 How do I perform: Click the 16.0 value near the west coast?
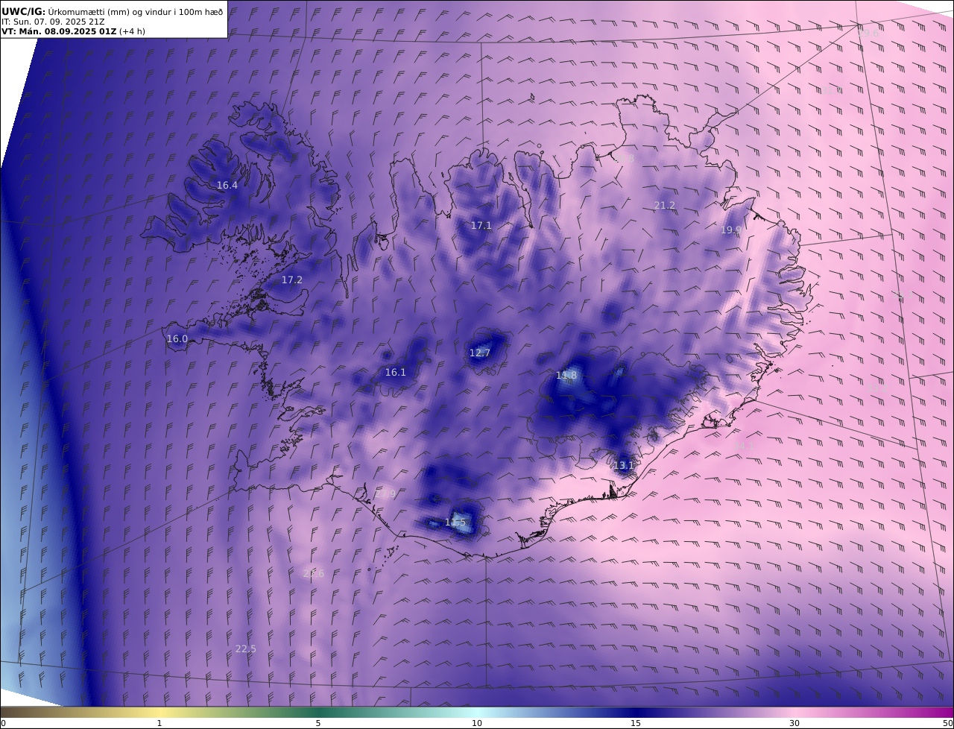pos(177,338)
